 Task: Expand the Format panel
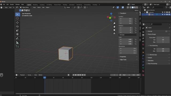pyautogui.click(x=150, y=31)
